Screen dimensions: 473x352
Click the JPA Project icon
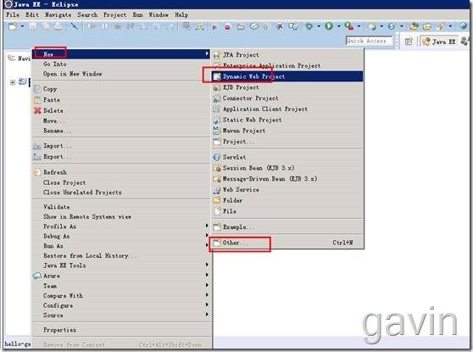pyautogui.click(x=217, y=55)
